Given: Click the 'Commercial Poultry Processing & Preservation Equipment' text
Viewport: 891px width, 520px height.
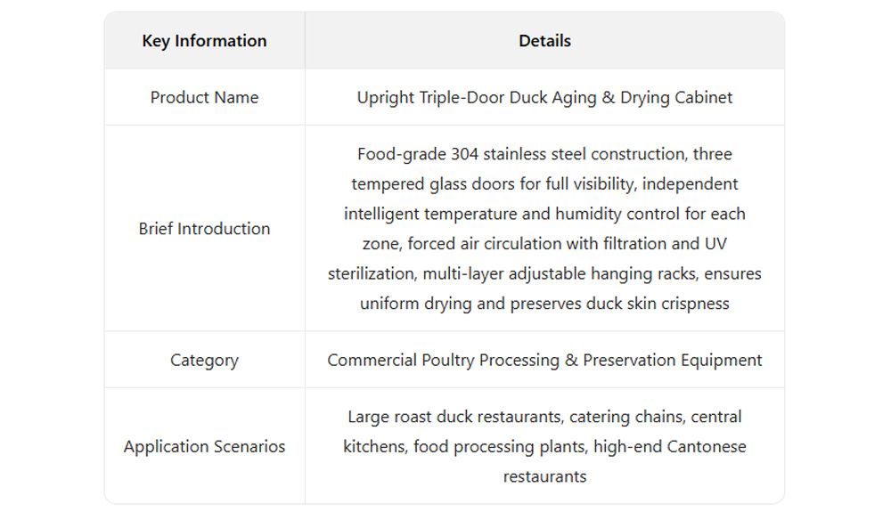Looking at the screenshot, I should click(x=544, y=360).
